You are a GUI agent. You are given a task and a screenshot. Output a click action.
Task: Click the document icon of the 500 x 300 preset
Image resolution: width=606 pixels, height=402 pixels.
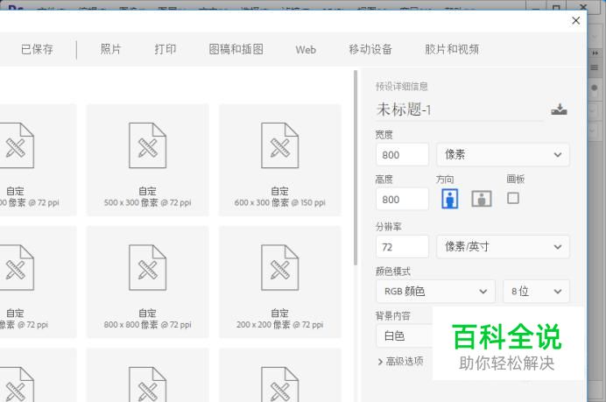tap(148, 145)
